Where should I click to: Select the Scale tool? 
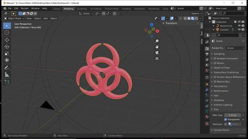[x=7, y=53]
